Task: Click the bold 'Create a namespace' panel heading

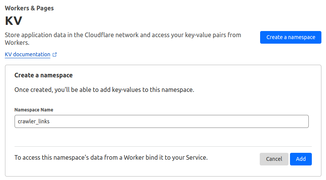Action: (x=43, y=75)
